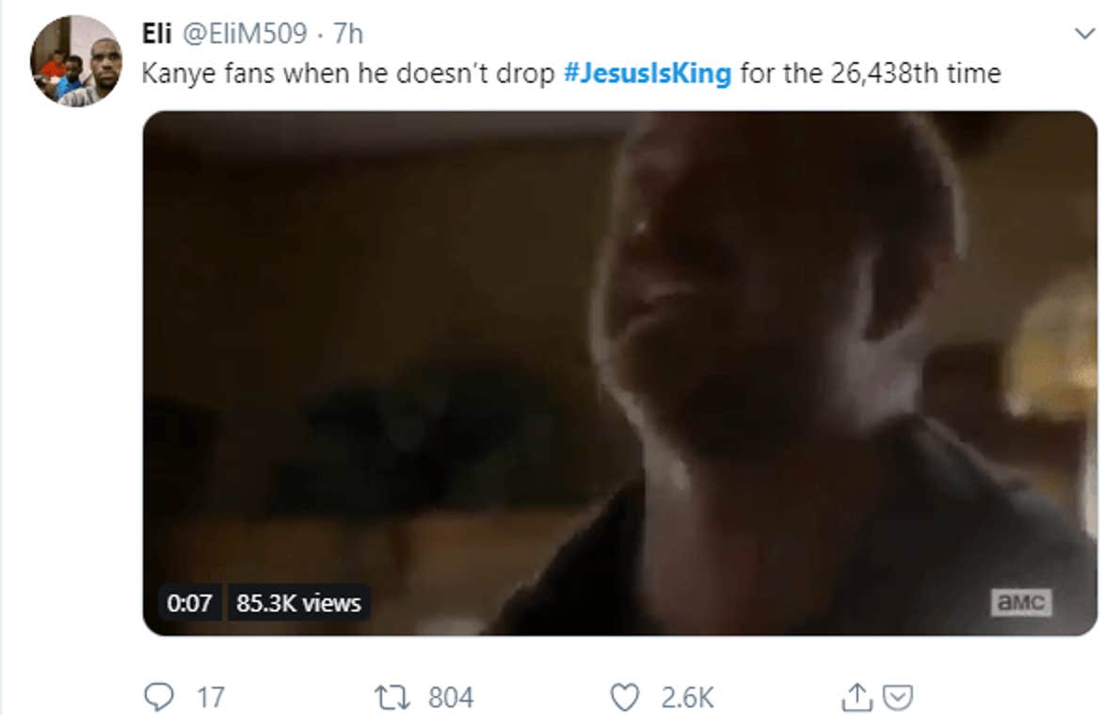Click the AMC logo watermark on video

(x=1020, y=603)
